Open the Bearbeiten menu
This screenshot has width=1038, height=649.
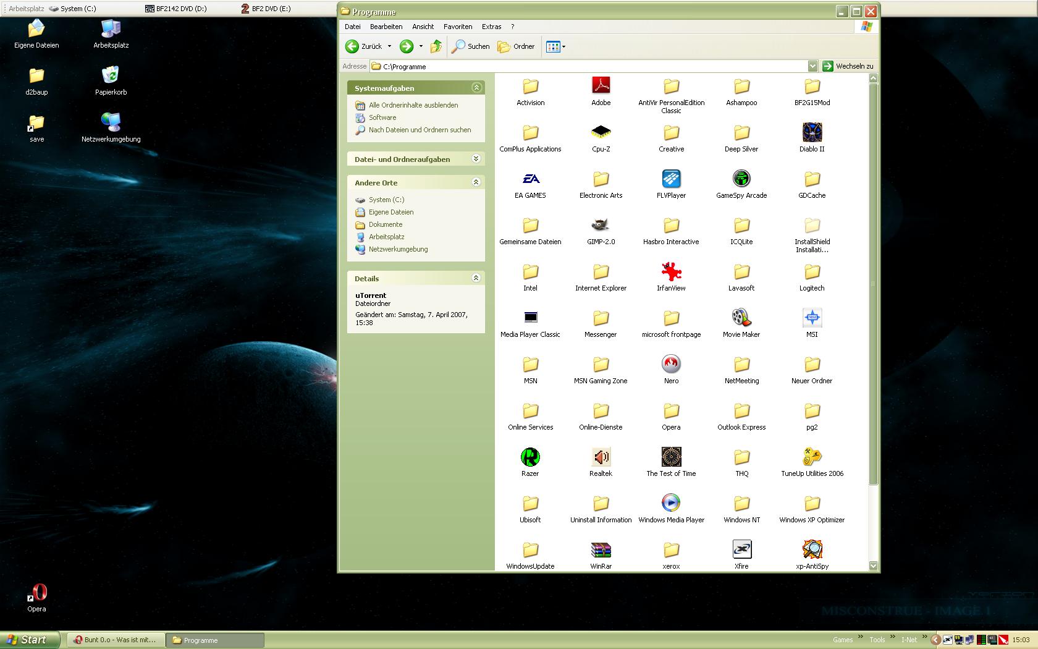click(386, 27)
